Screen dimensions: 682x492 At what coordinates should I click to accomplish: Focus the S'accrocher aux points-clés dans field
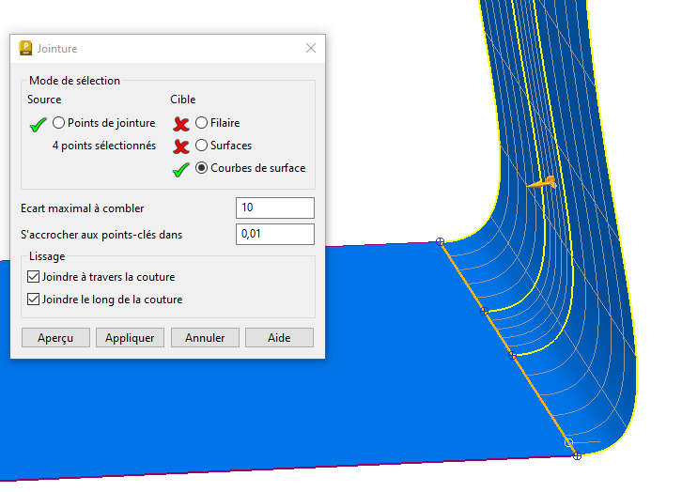tap(274, 234)
